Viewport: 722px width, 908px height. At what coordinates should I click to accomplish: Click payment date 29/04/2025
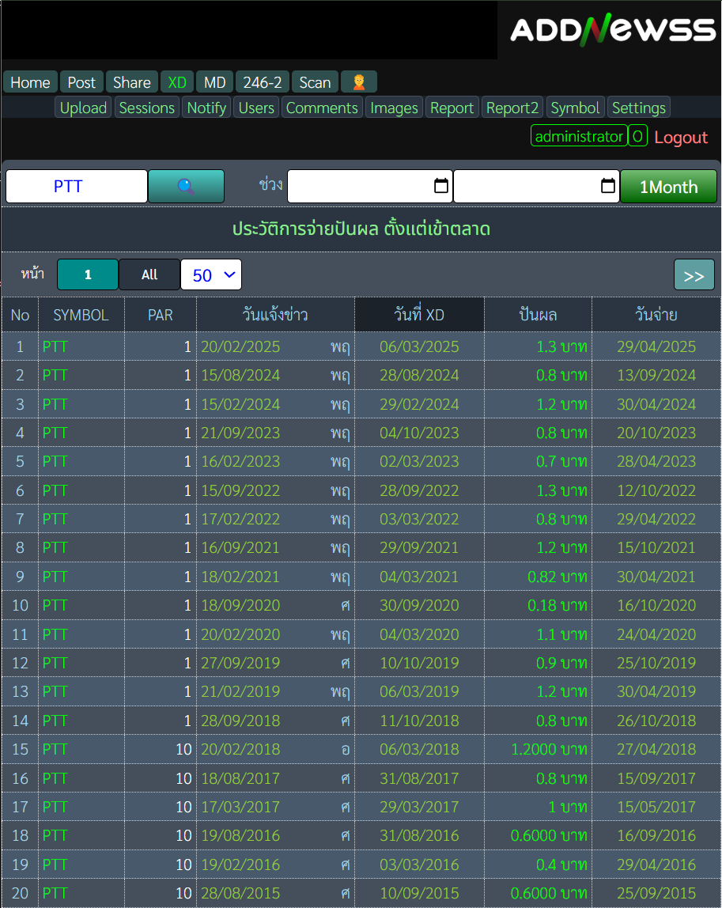click(656, 346)
